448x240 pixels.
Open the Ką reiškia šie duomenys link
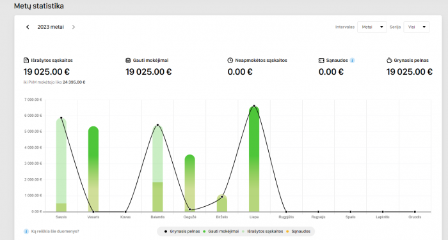pyautogui.click(x=55, y=232)
